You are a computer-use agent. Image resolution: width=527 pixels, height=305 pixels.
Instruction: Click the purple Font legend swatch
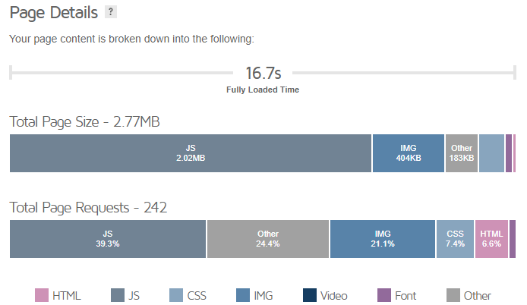point(384,295)
